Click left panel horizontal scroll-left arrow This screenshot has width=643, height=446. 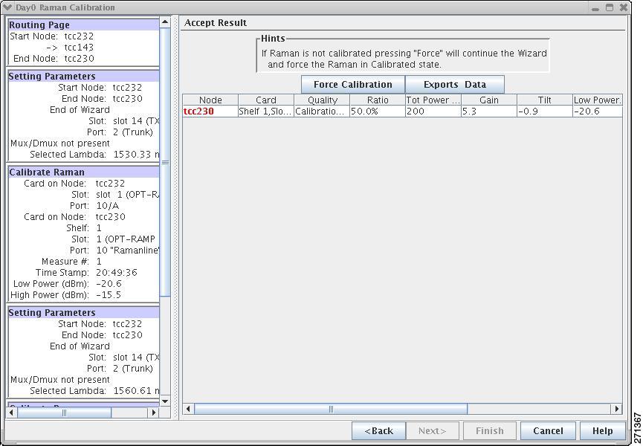[x=12, y=413]
